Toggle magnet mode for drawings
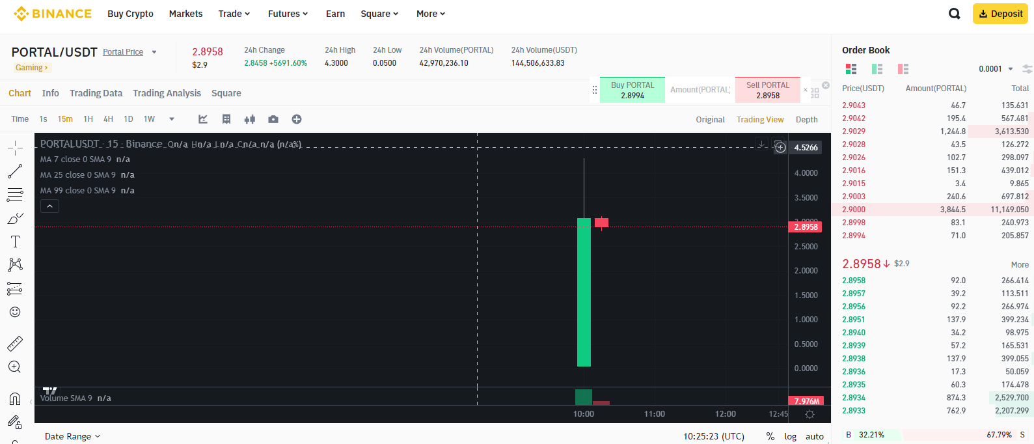This screenshot has width=1034, height=444. [15, 398]
